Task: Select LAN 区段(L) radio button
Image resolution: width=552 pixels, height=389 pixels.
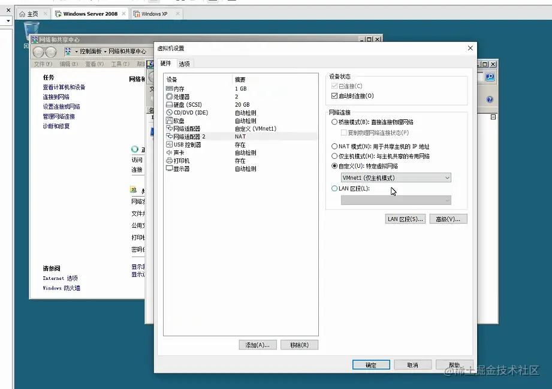Action: point(334,188)
